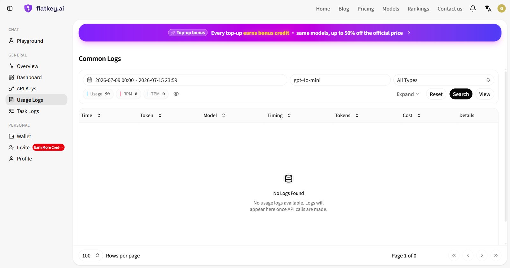Sort logs by Model column
The height and width of the screenshot is (268, 510).
tap(215, 115)
